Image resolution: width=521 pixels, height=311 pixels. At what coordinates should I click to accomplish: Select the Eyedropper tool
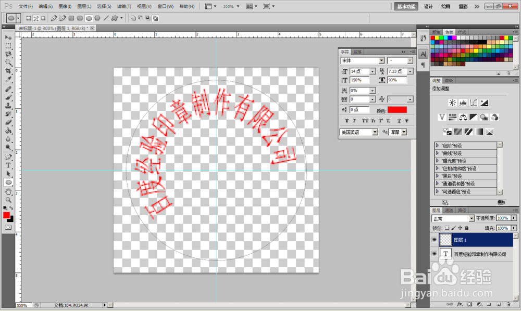point(8,79)
